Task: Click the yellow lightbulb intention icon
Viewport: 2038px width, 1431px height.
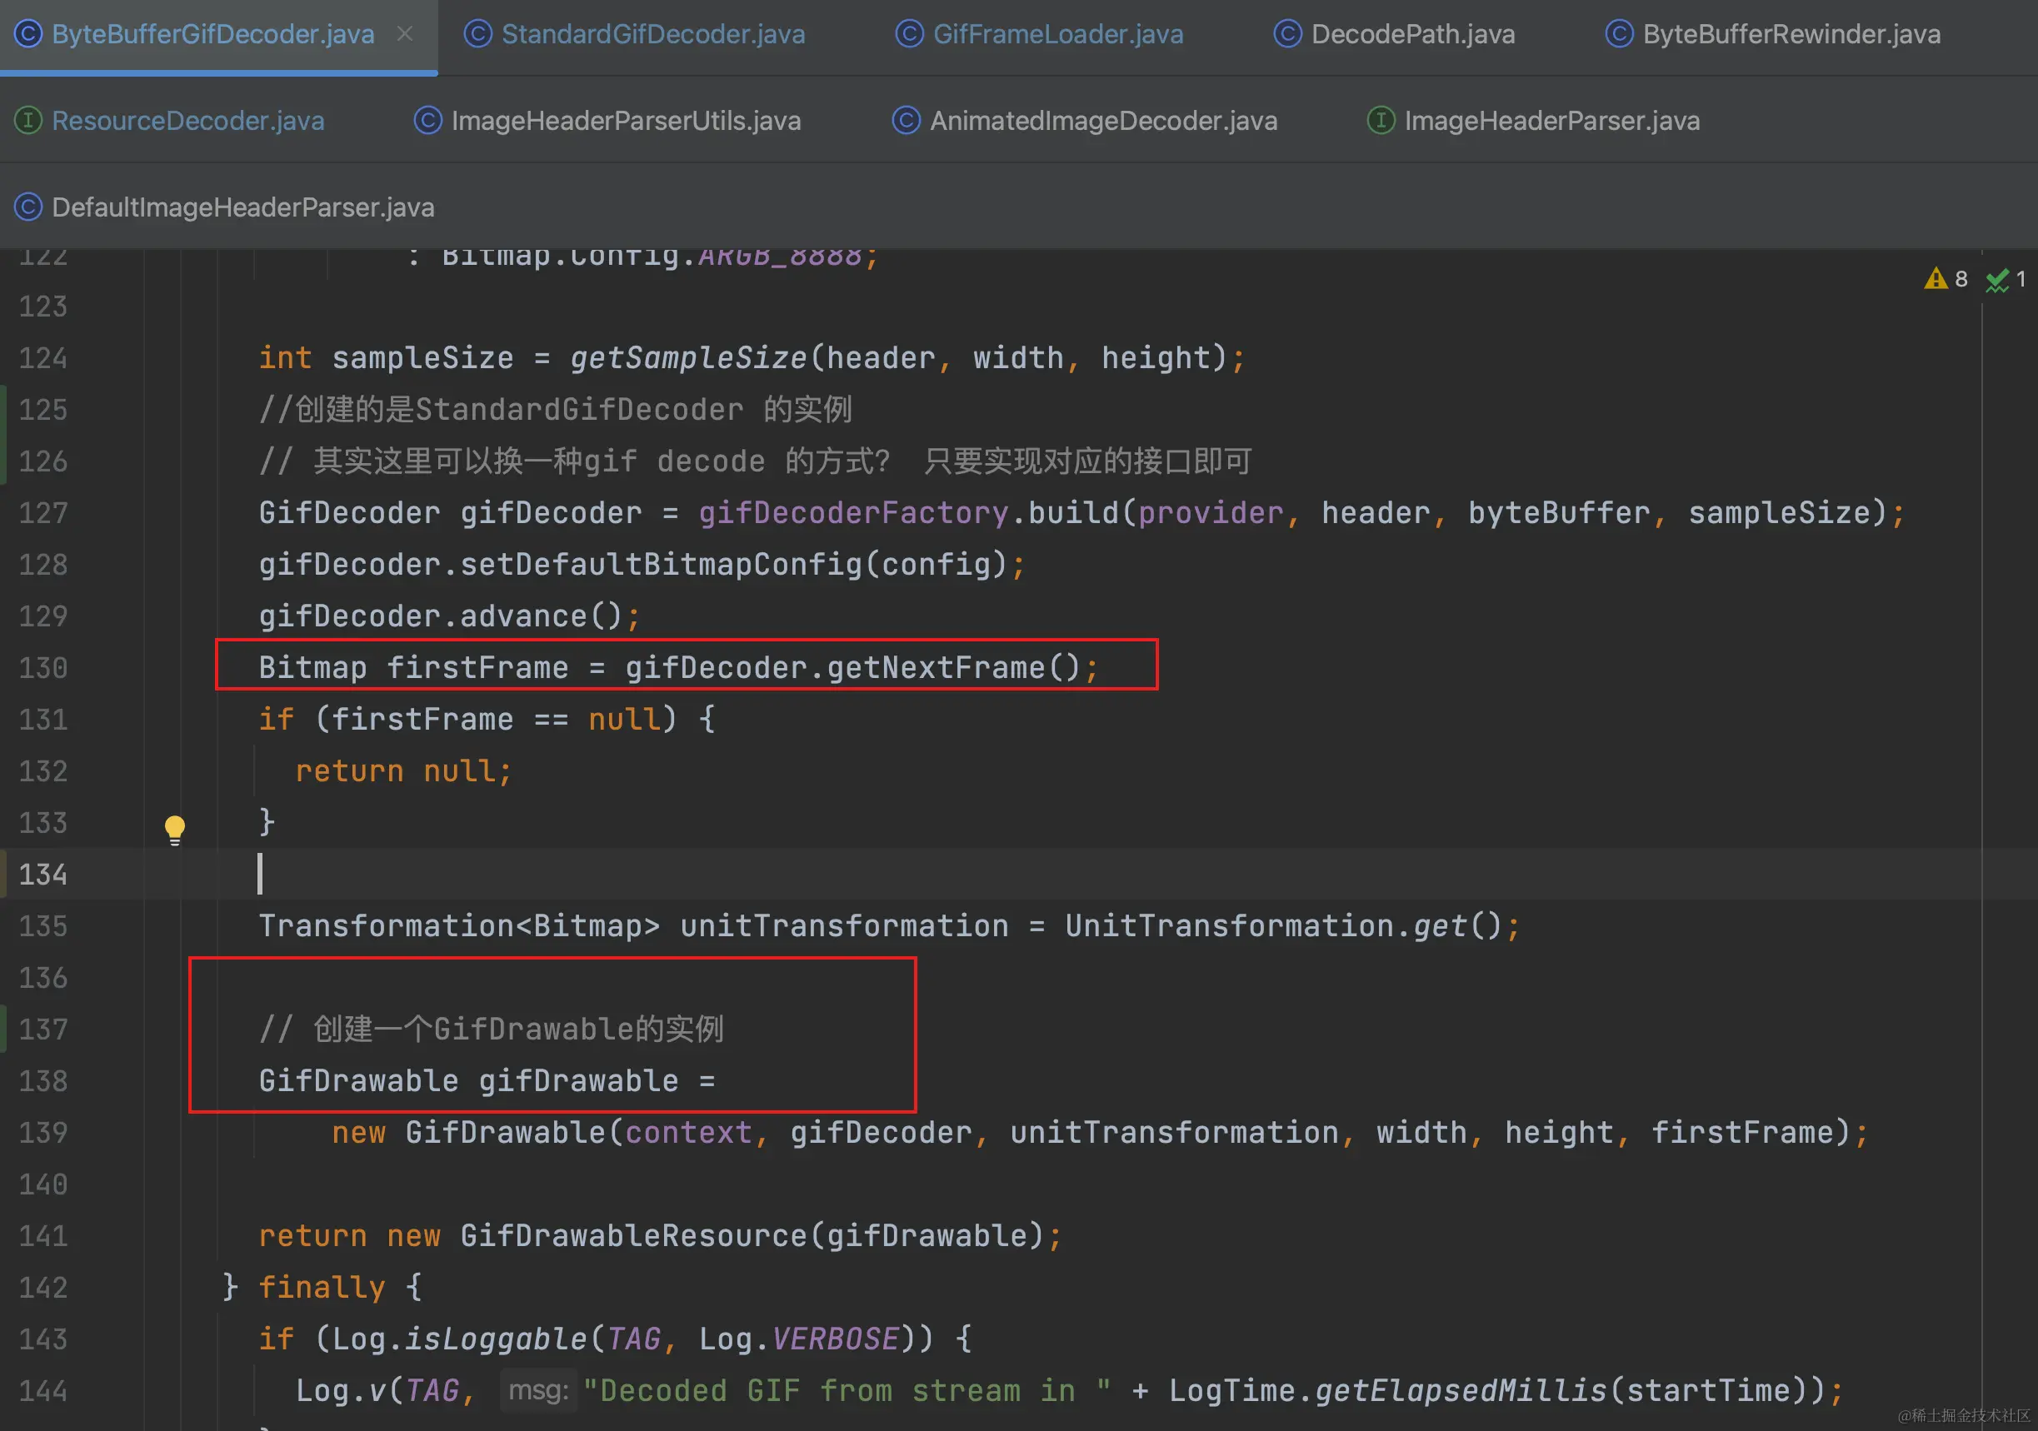Action: [175, 829]
